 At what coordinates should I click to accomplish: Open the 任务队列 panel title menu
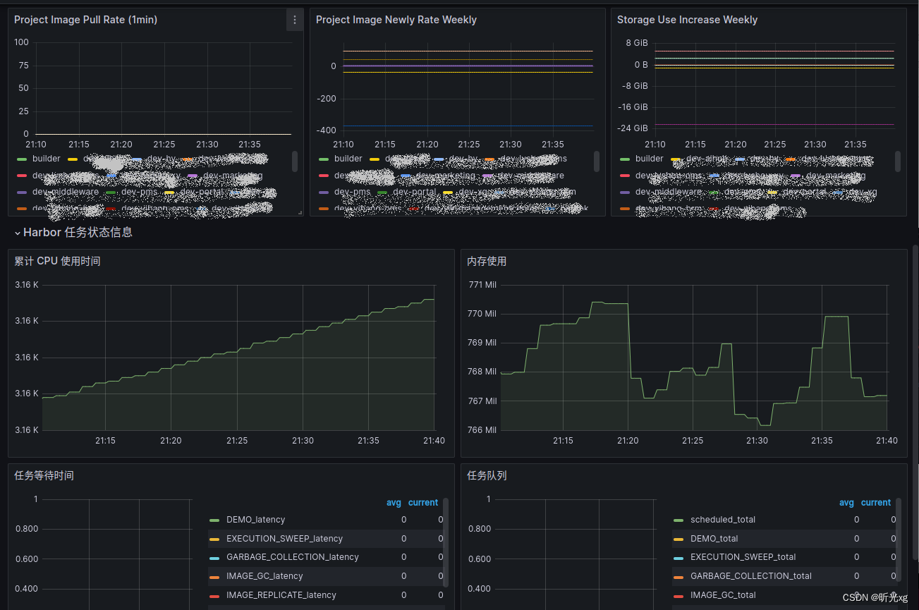tap(487, 475)
